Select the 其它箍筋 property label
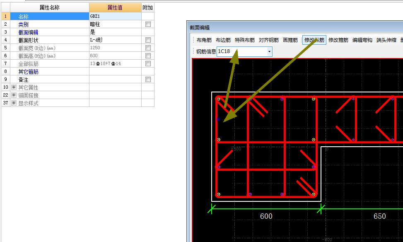 pyautogui.click(x=28, y=72)
